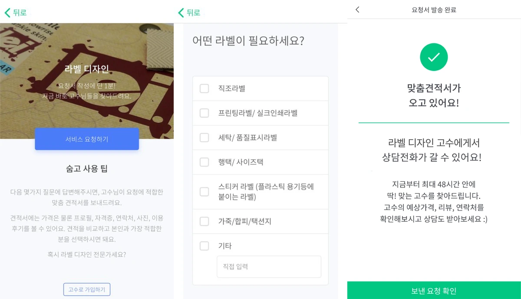Tap the 고수로 가입하기 button
The image size is (521, 299).
(87, 289)
